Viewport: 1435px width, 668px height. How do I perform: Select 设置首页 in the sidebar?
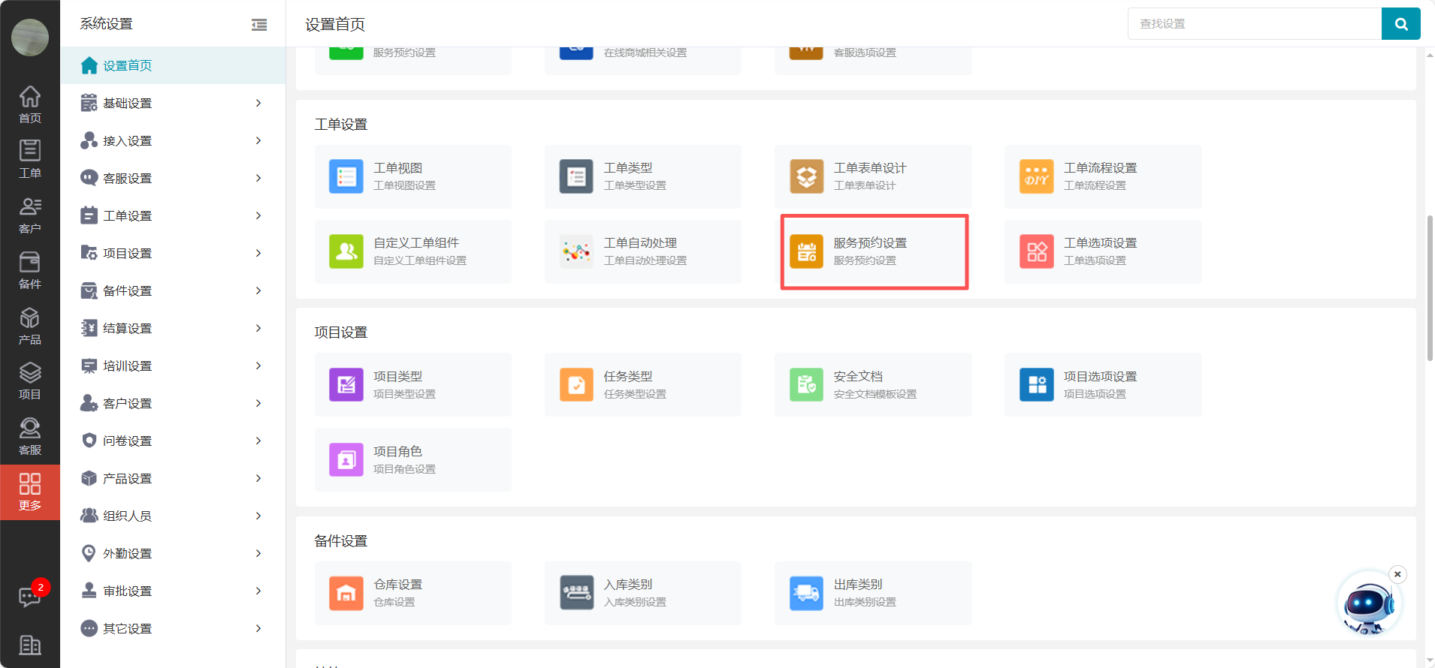128,65
